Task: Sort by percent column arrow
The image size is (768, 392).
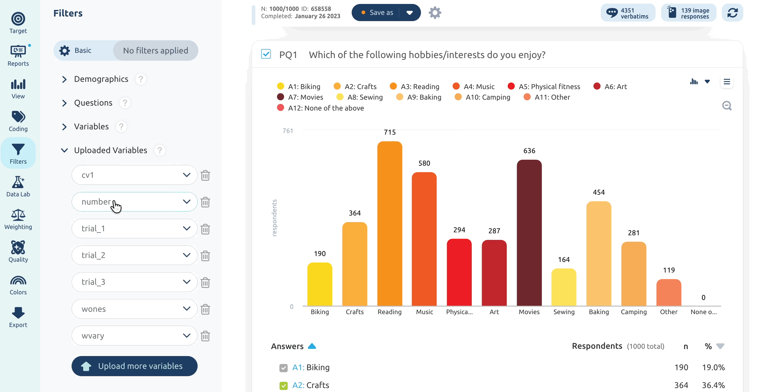Action: pyautogui.click(x=720, y=346)
